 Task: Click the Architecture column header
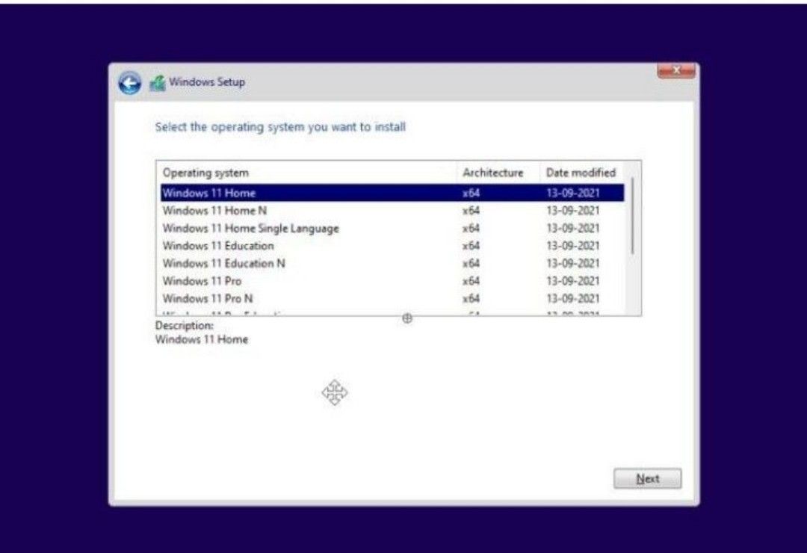(x=498, y=173)
